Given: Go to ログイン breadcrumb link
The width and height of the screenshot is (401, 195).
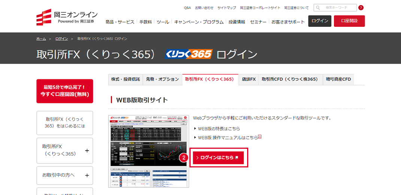Looking at the screenshot, I should click(x=62, y=39).
